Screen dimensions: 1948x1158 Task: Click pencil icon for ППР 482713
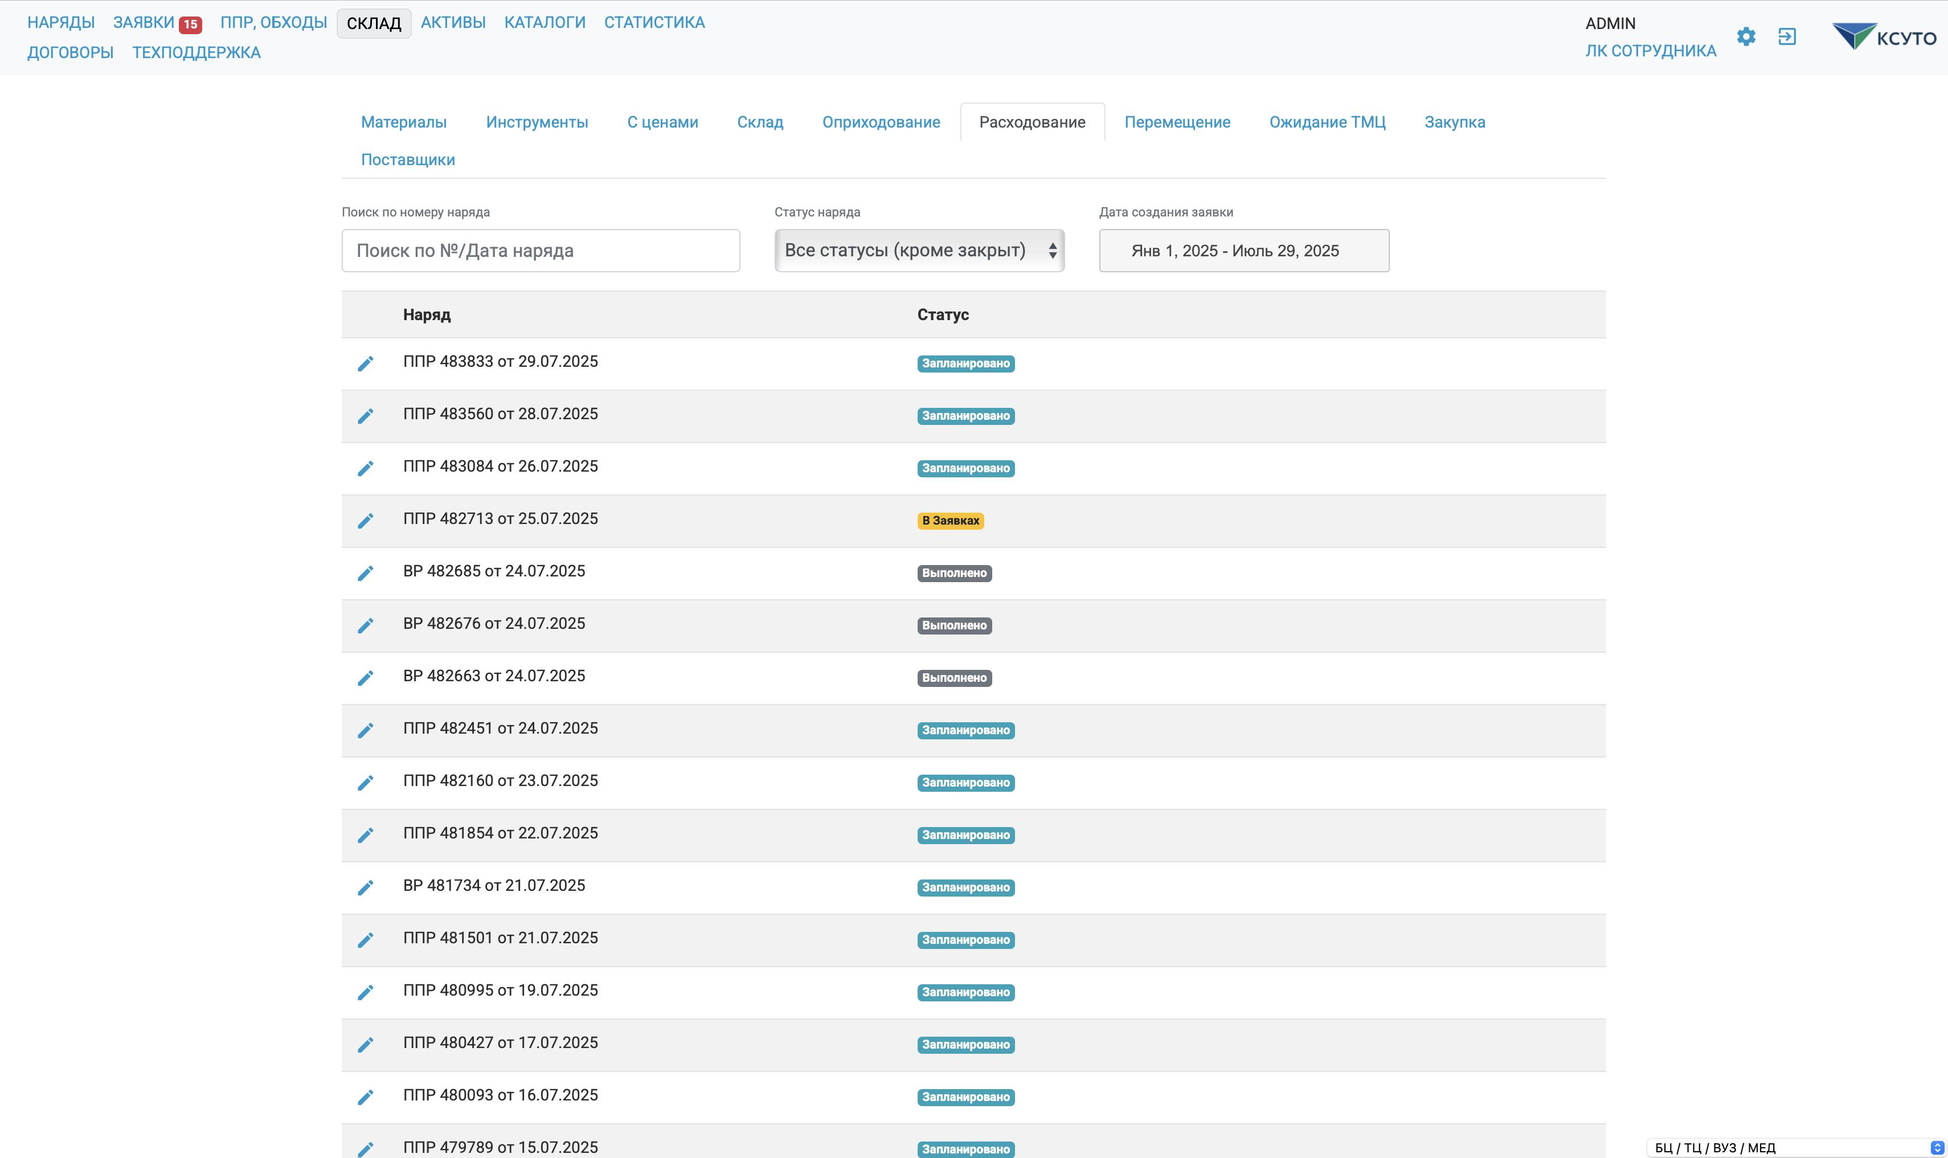click(x=365, y=521)
